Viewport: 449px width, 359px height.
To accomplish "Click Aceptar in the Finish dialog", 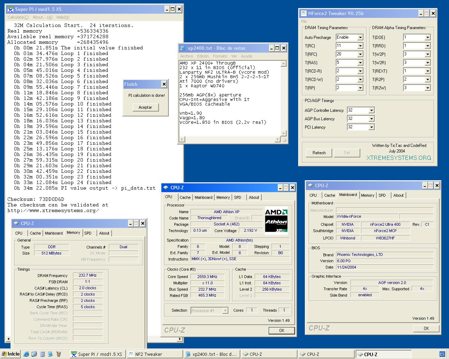I will 146,107.
